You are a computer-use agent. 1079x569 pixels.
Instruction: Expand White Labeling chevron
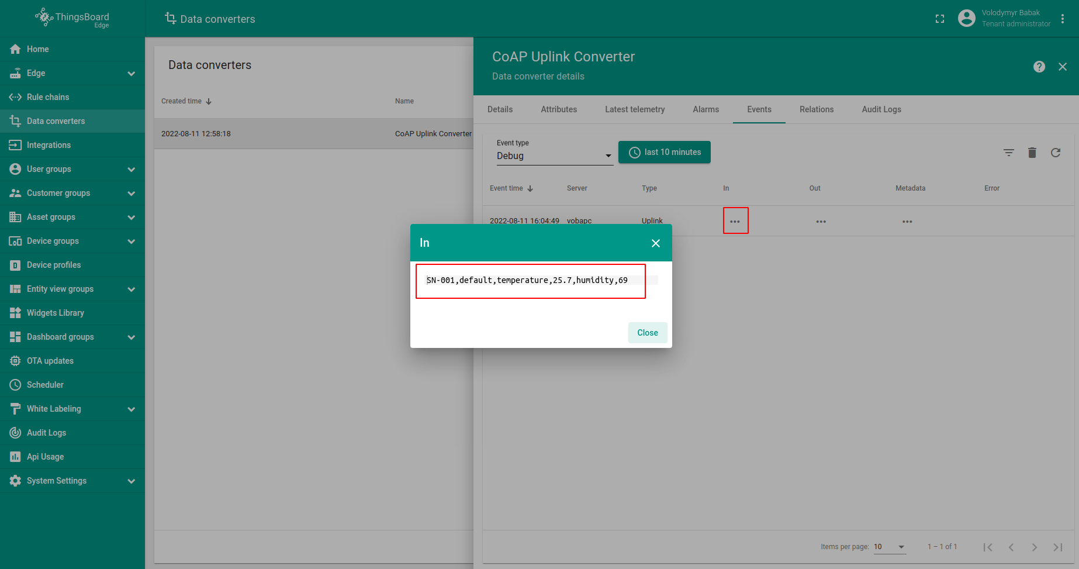point(132,409)
